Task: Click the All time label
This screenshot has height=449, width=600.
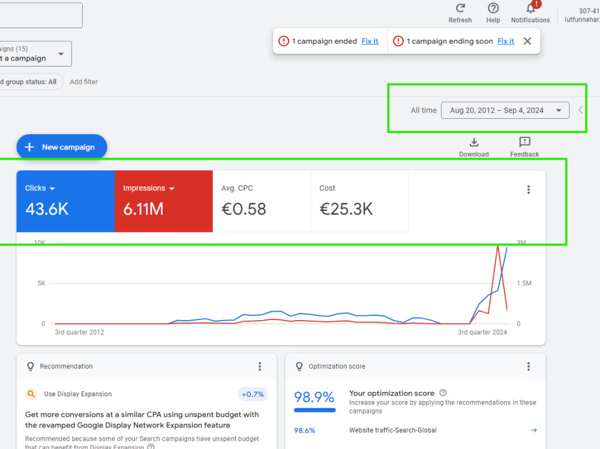Action: tap(424, 110)
